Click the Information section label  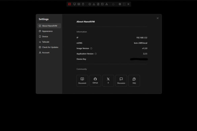(x=82, y=32)
